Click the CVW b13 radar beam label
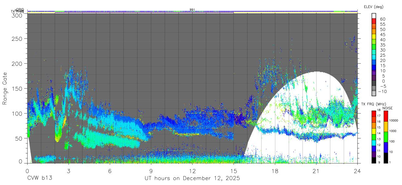The width and height of the screenshot is (402, 185). pos(40,178)
